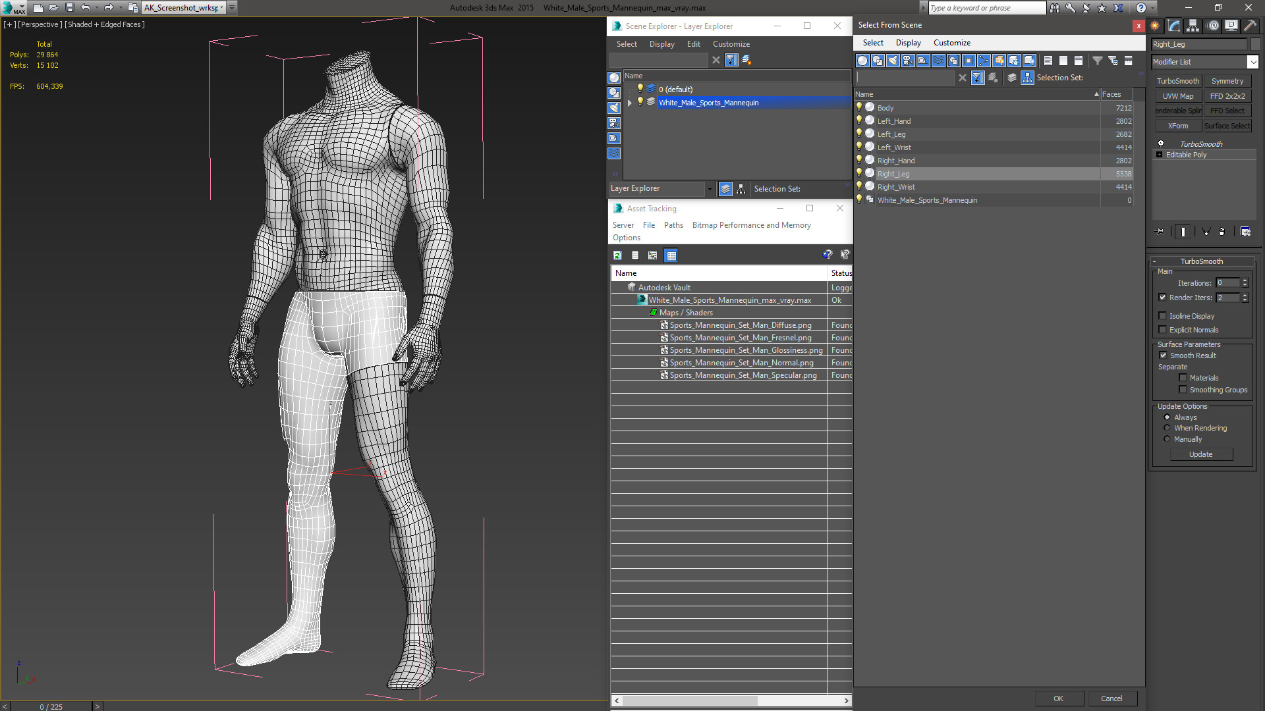Screen dimensions: 1265x711
Task: Click Show End Result toggle icon
Action: [1183, 232]
